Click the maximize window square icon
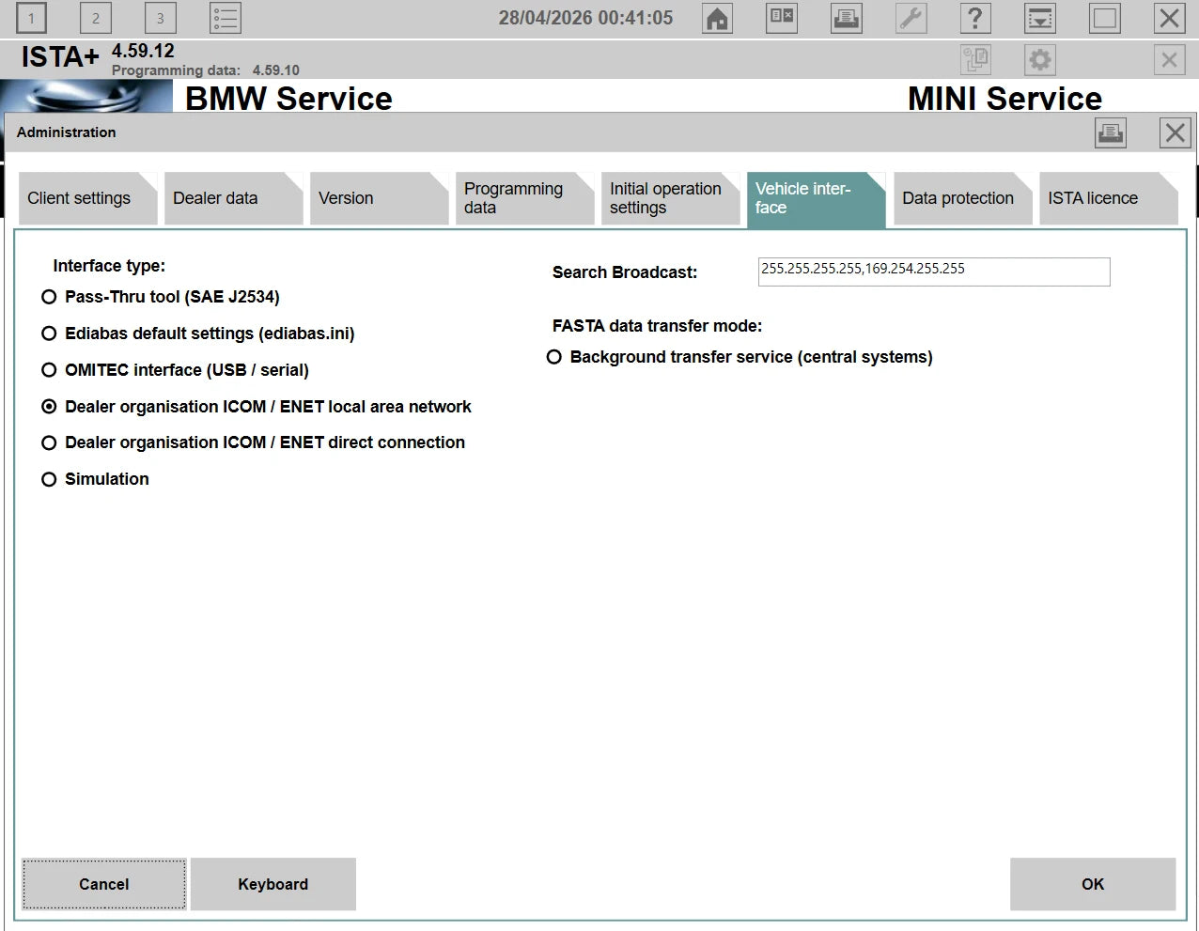This screenshot has width=1199, height=931. pos(1105,18)
